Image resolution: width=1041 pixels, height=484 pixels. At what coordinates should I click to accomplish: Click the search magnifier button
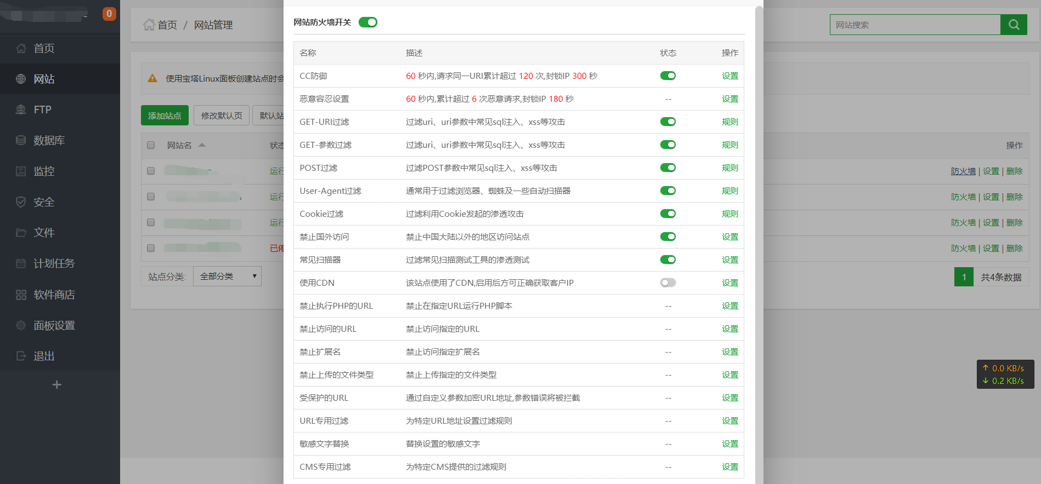point(1014,25)
